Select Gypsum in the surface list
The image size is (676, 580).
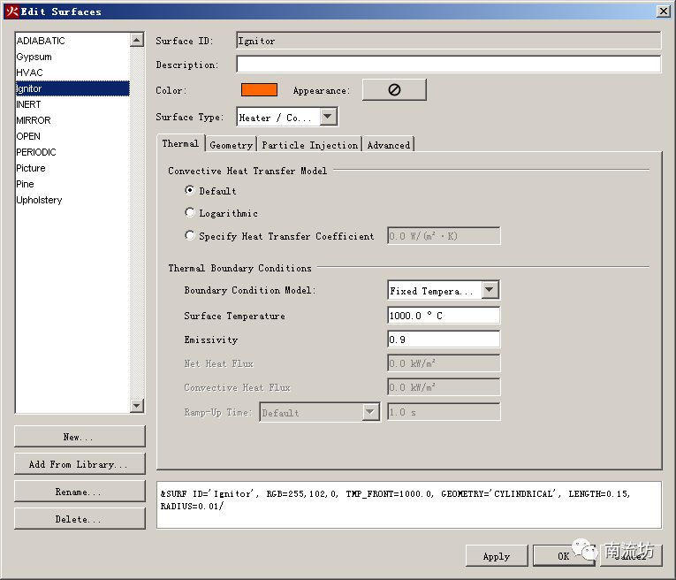point(34,57)
